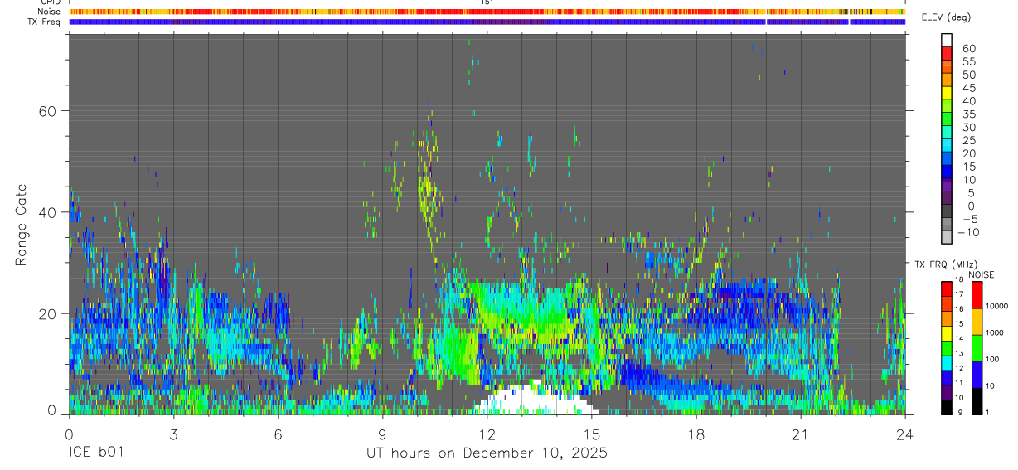
Task: Click the time axis tick label 24
Action: pos(905,434)
